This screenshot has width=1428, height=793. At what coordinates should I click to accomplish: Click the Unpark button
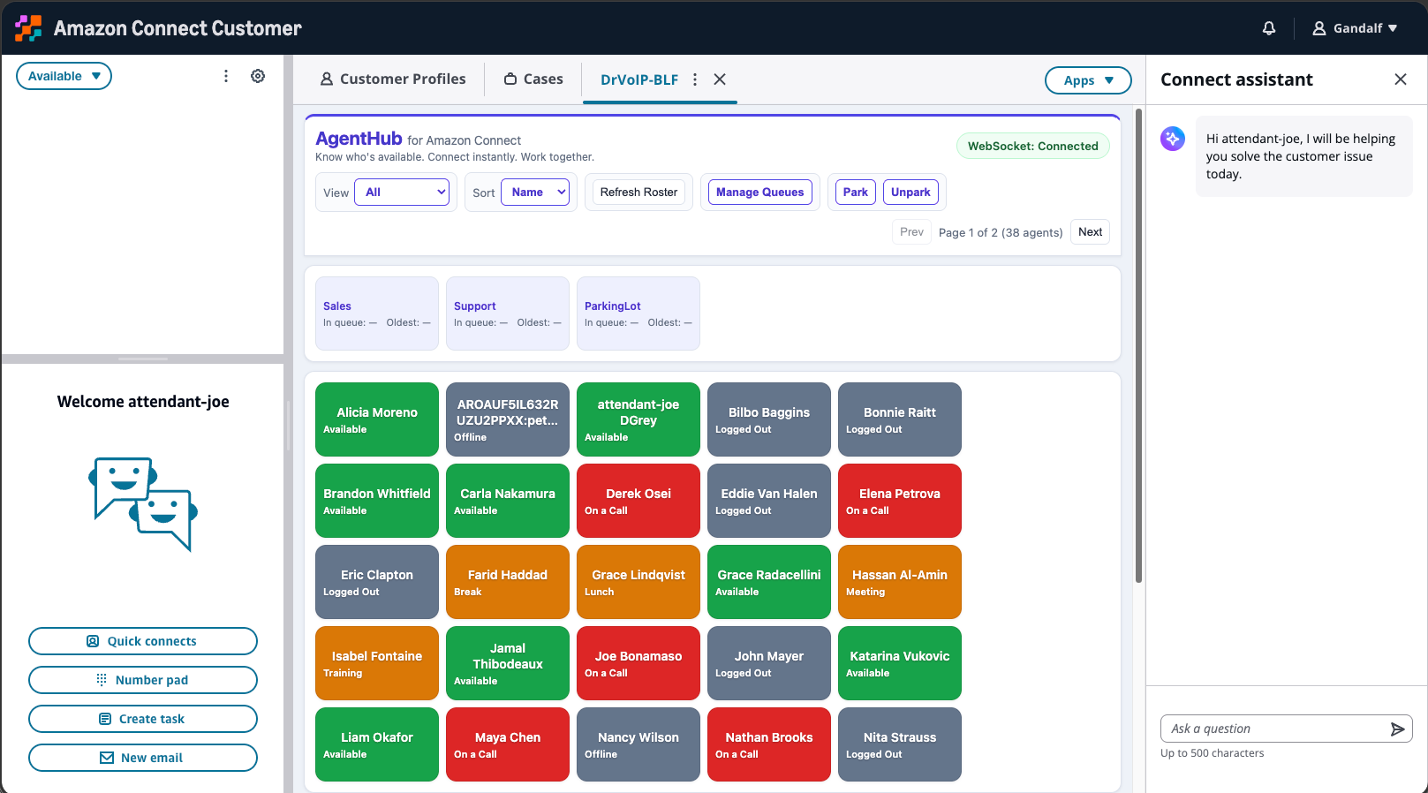click(x=910, y=193)
